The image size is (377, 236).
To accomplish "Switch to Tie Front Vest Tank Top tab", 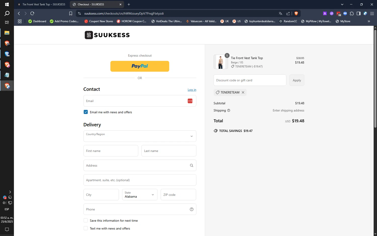I will click(x=42, y=4).
